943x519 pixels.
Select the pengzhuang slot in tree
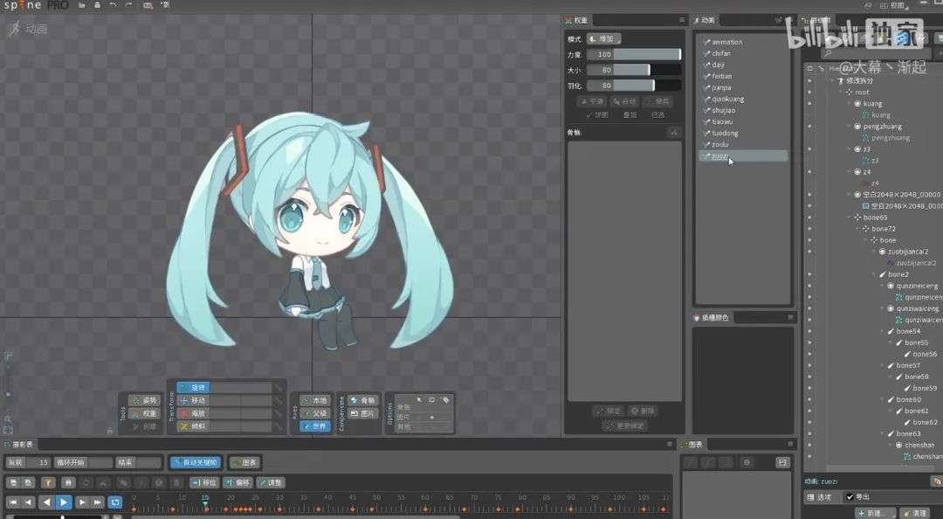click(x=882, y=127)
